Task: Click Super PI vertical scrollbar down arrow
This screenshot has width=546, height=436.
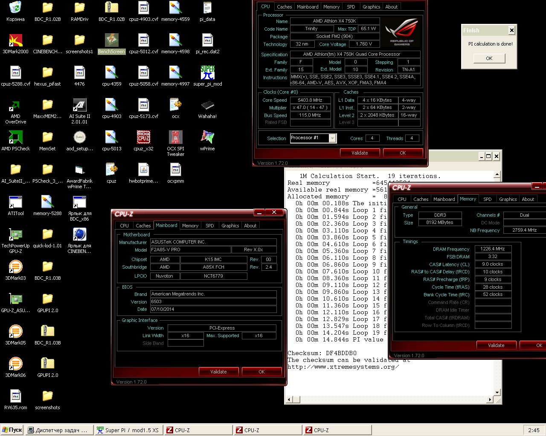Action: coord(497,393)
